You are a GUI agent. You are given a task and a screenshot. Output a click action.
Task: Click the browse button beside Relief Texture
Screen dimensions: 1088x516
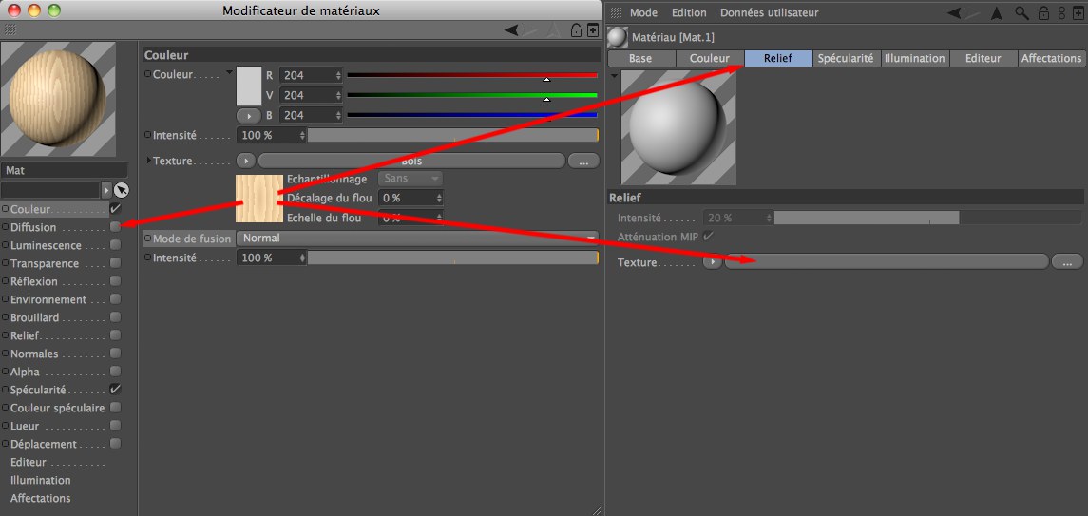pyautogui.click(x=1067, y=261)
